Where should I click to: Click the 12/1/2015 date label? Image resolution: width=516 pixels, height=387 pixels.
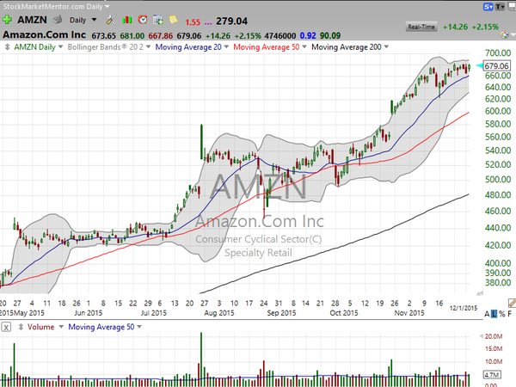point(464,308)
